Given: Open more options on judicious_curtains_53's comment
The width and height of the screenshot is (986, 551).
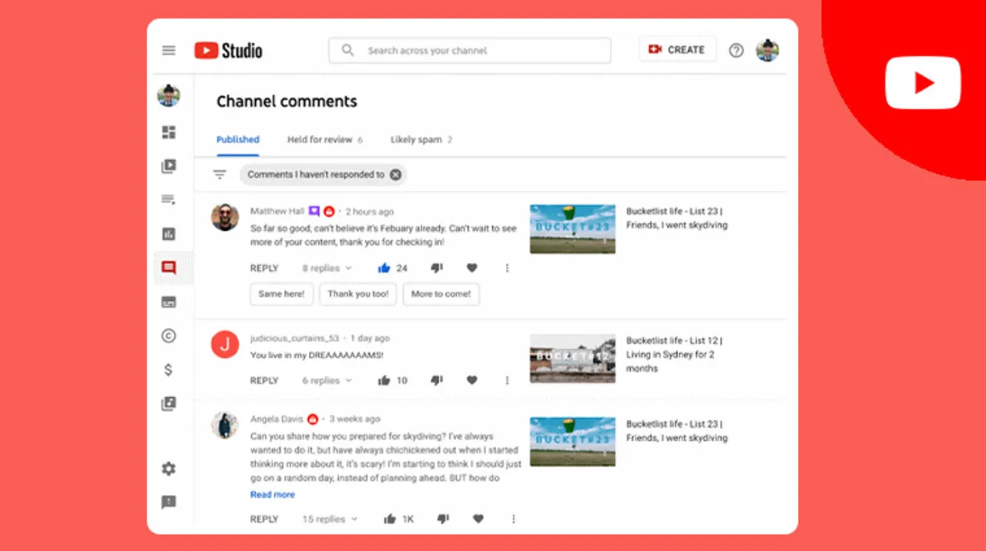Looking at the screenshot, I should coord(507,380).
